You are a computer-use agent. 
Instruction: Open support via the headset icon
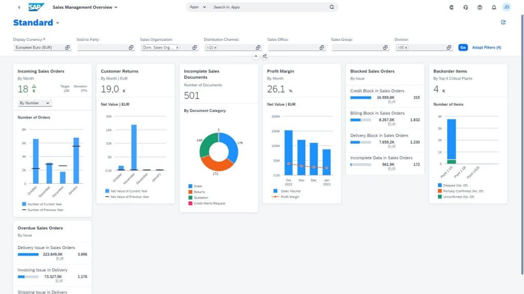[466, 7]
